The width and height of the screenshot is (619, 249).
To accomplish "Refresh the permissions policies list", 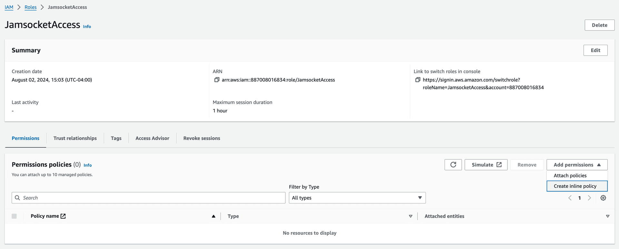I will click(x=453, y=165).
